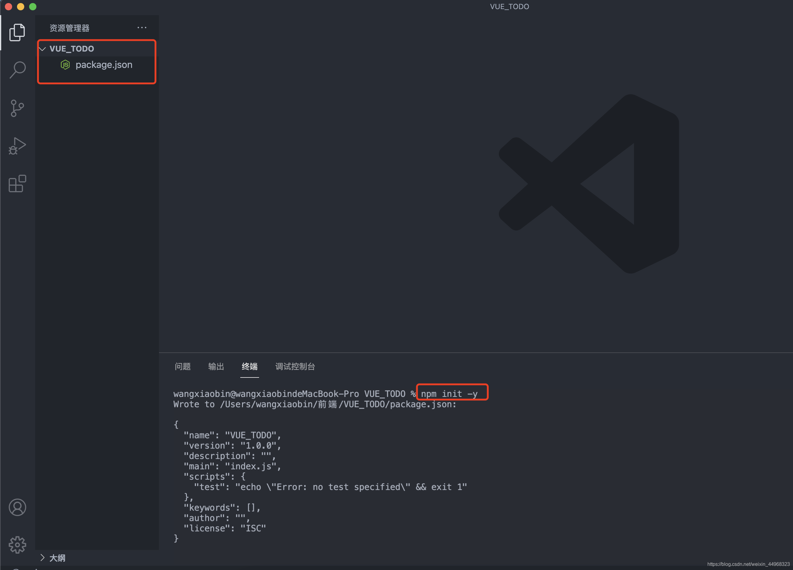Click the "version": "1.0.0" terminal line
Image resolution: width=793 pixels, height=570 pixels.
point(232,446)
